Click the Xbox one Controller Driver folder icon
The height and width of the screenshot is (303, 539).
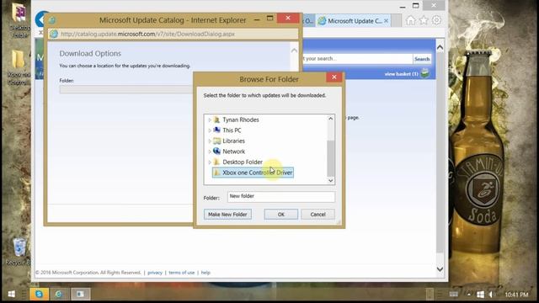(x=216, y=173)
